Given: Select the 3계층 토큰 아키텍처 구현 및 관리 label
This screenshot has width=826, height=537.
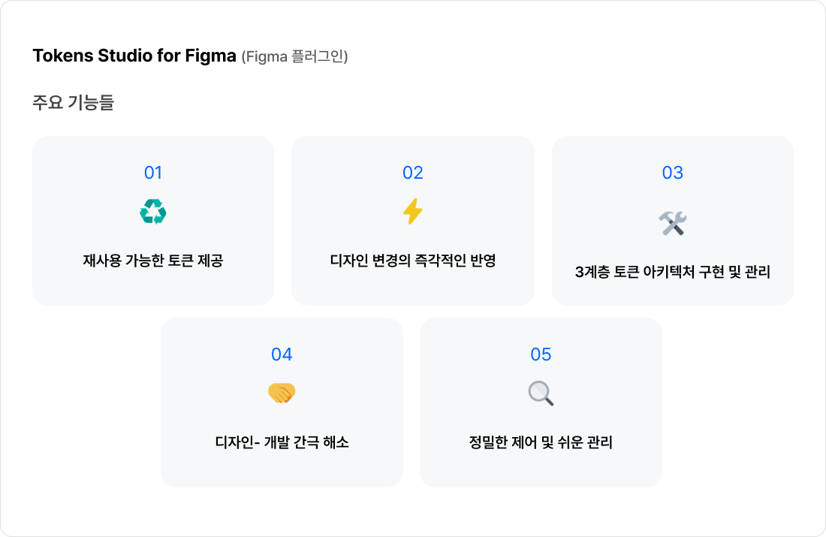Looking at the screenshot, I should 673,272.
